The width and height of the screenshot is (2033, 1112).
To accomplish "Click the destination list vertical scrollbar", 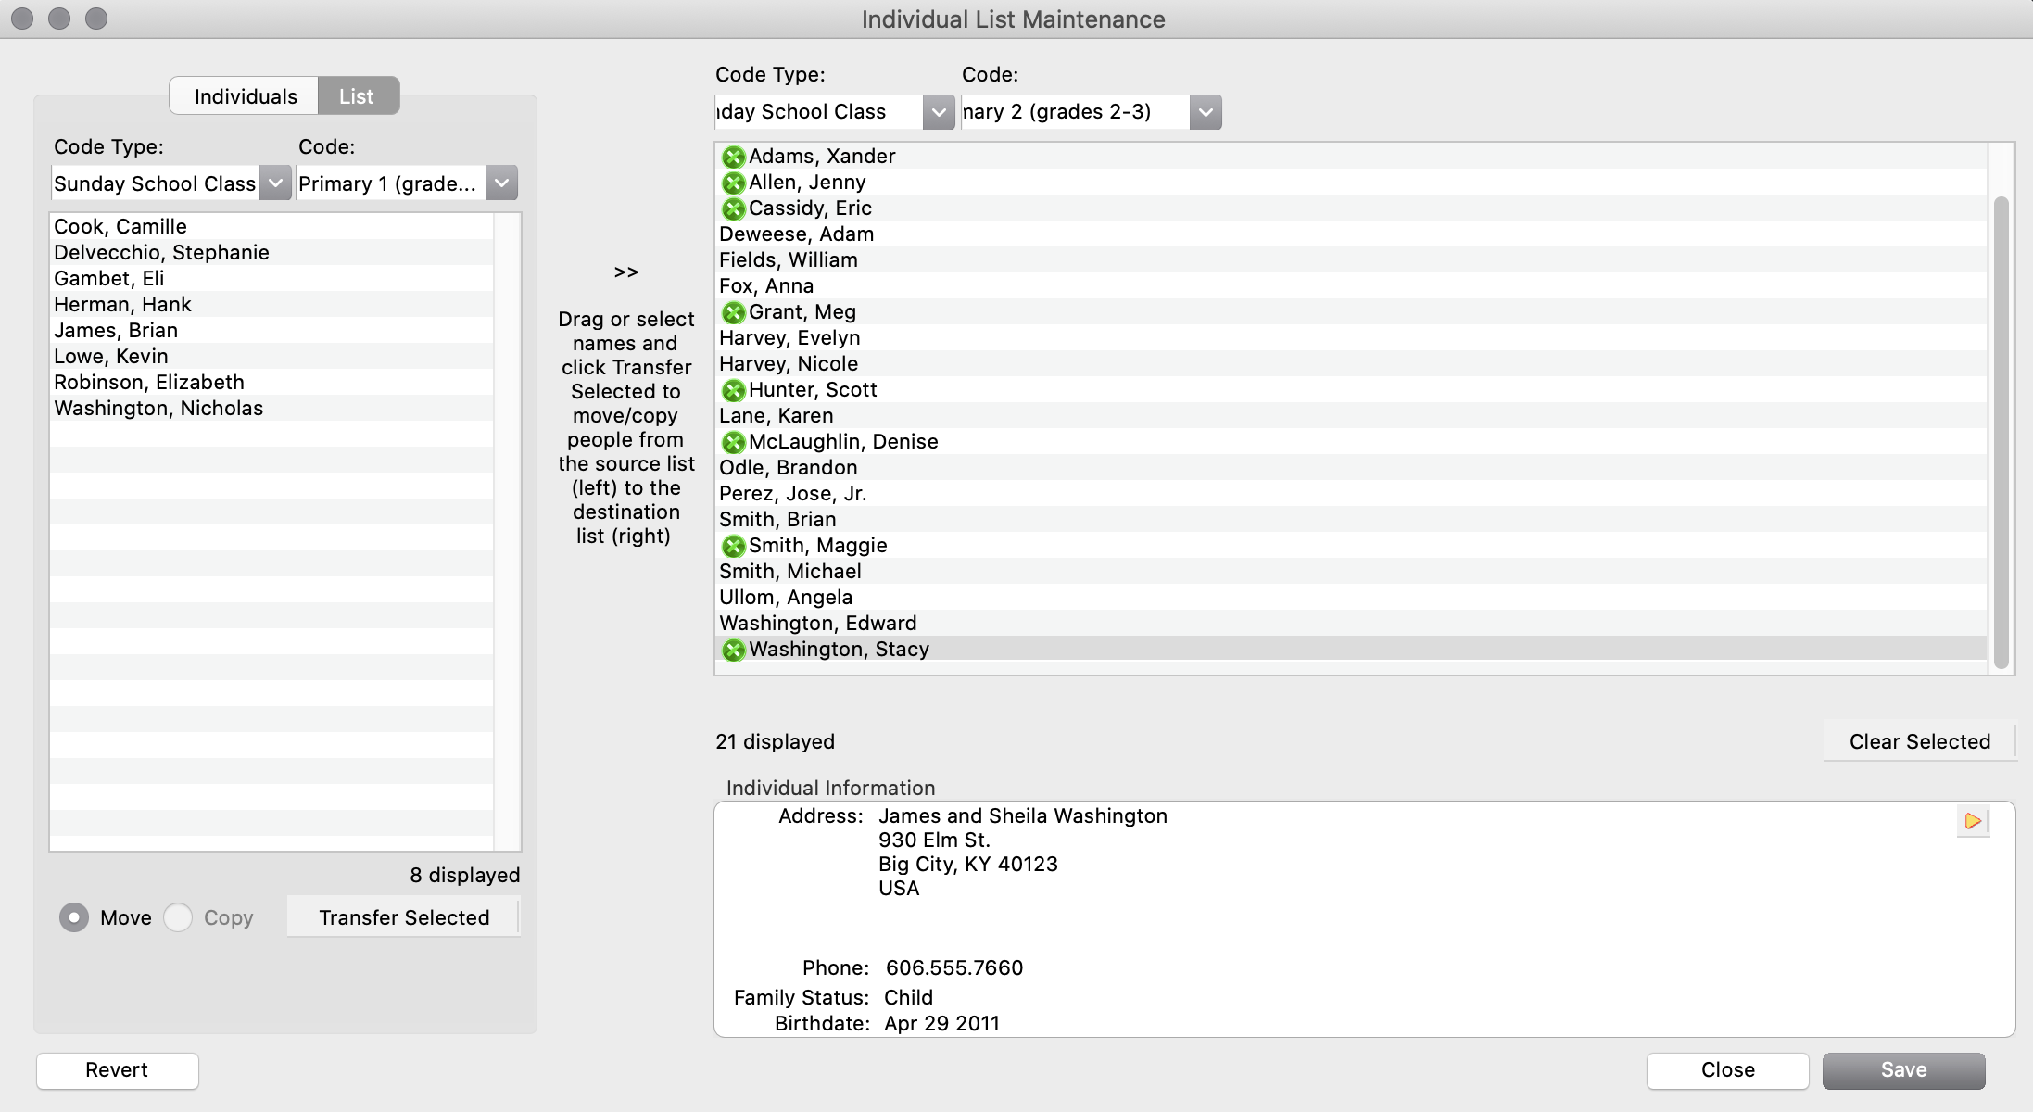I will [x=2001, y=431].
